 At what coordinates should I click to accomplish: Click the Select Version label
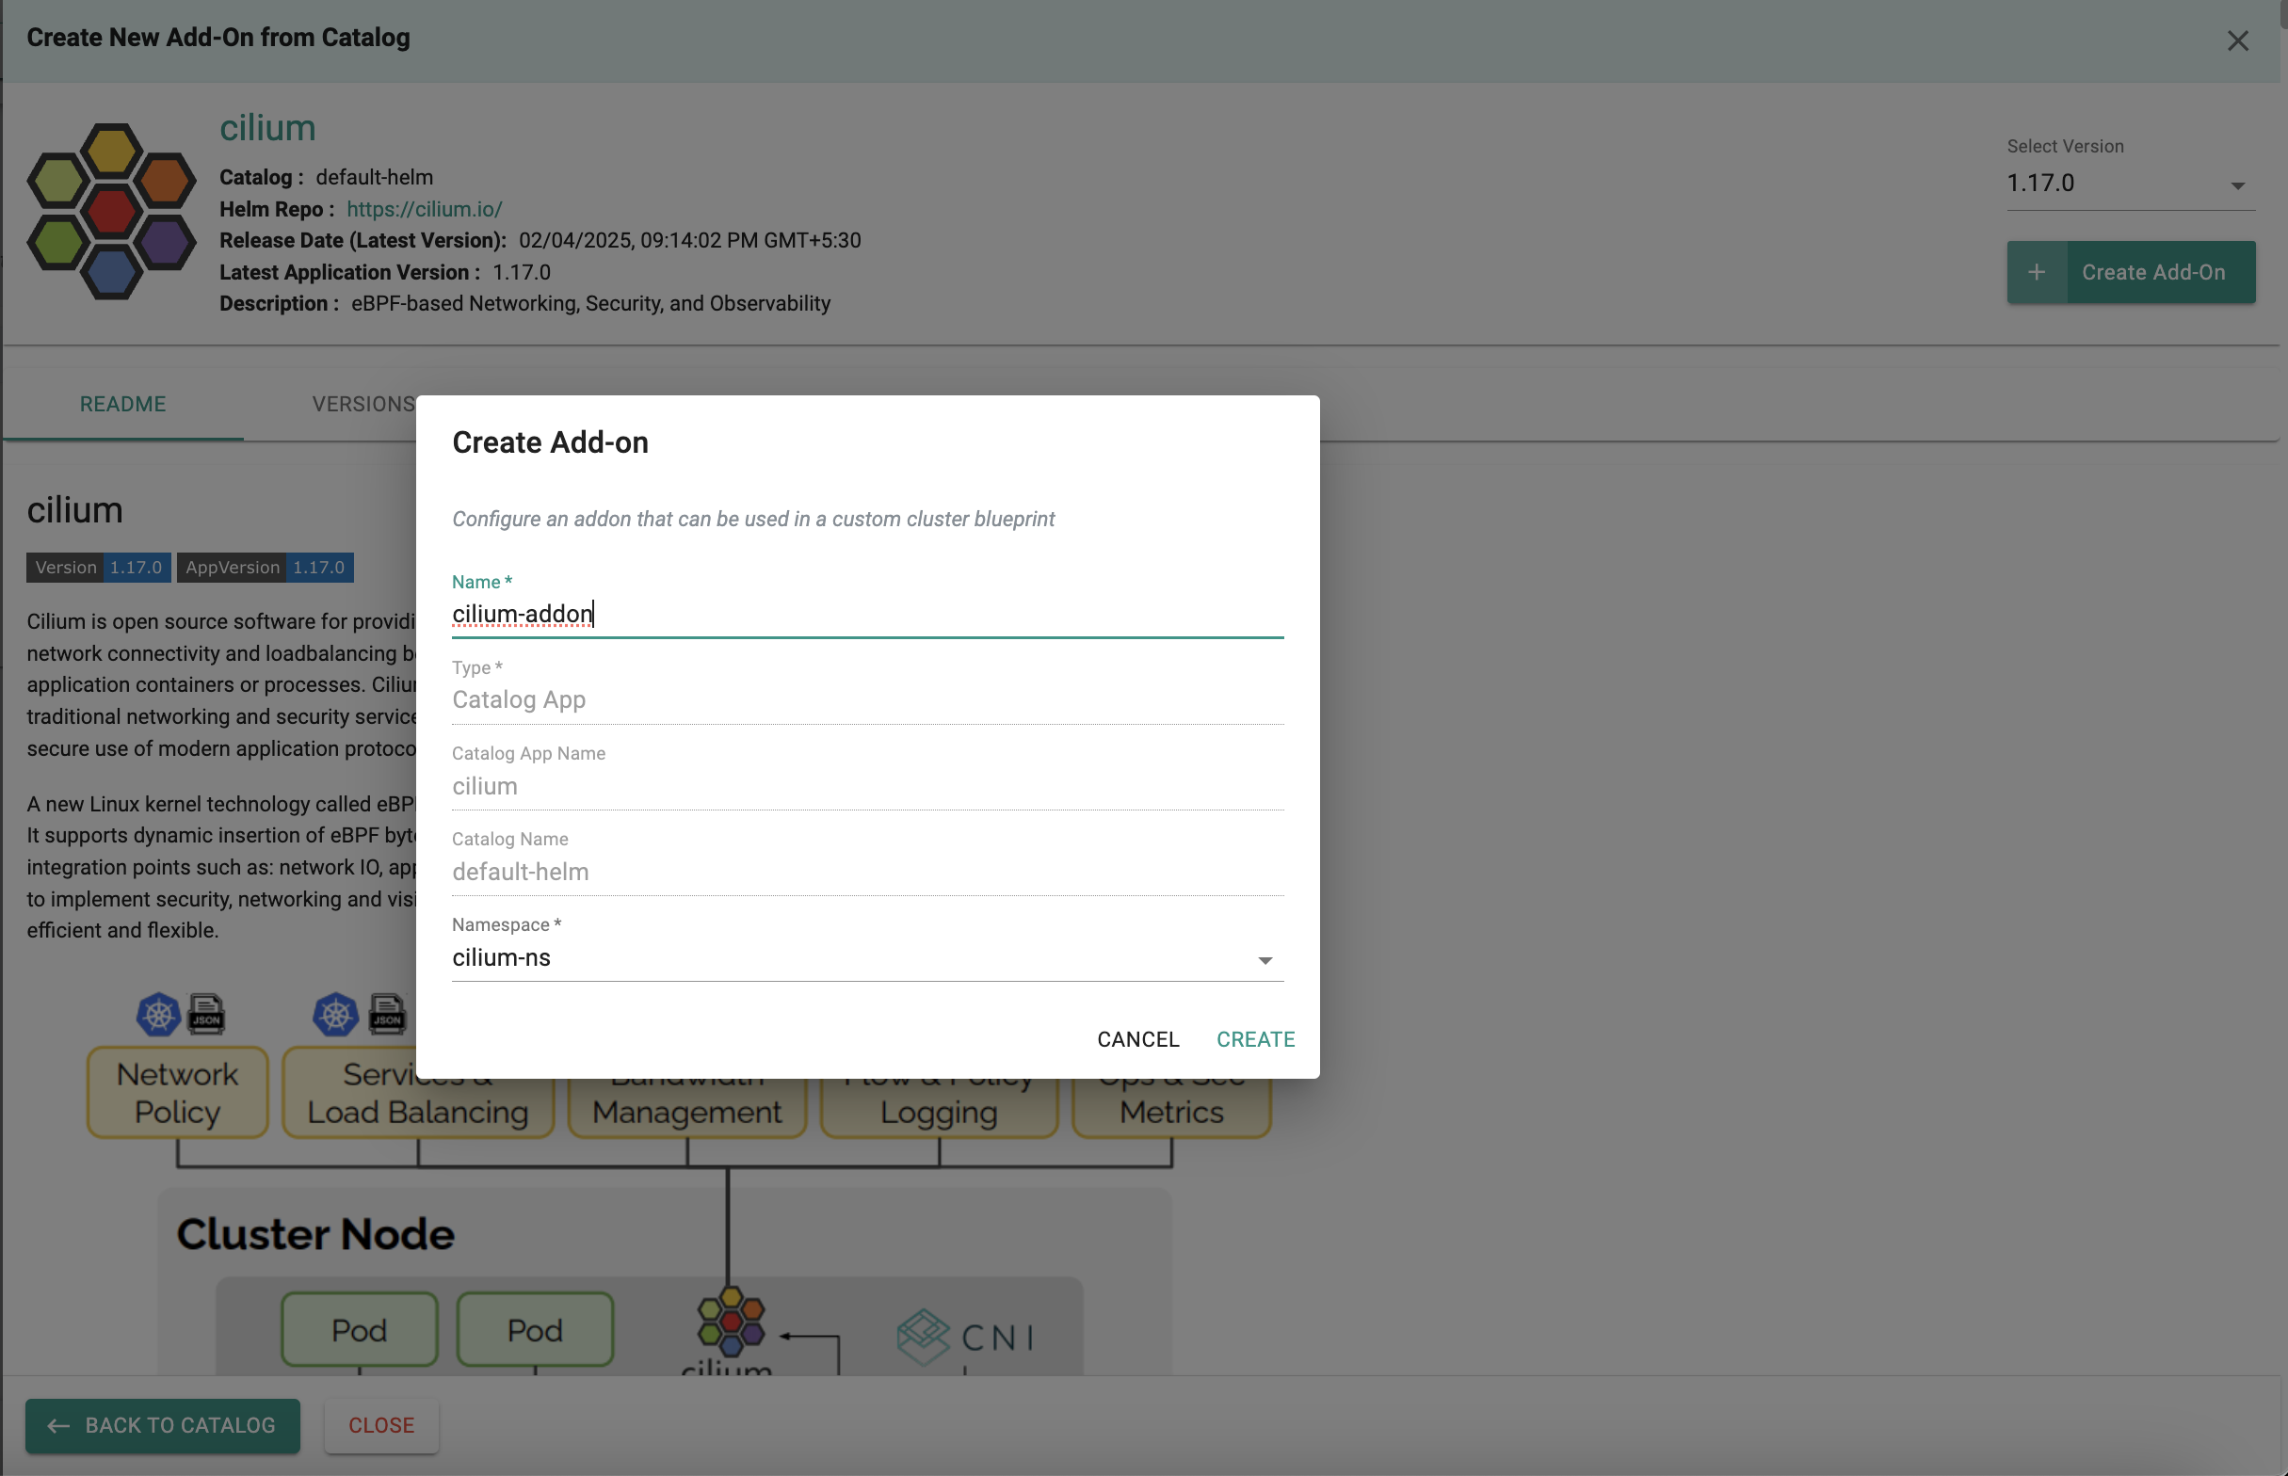[2065, 146]
